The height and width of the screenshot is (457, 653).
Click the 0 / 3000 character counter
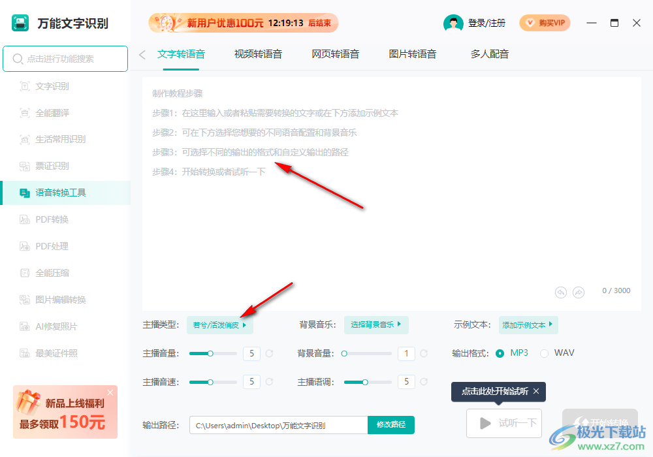[x=616, y=291]
